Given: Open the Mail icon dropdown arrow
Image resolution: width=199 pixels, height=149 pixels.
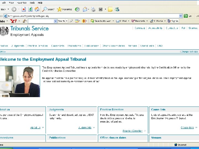Looking at the screenshot, I should [88, 9].
